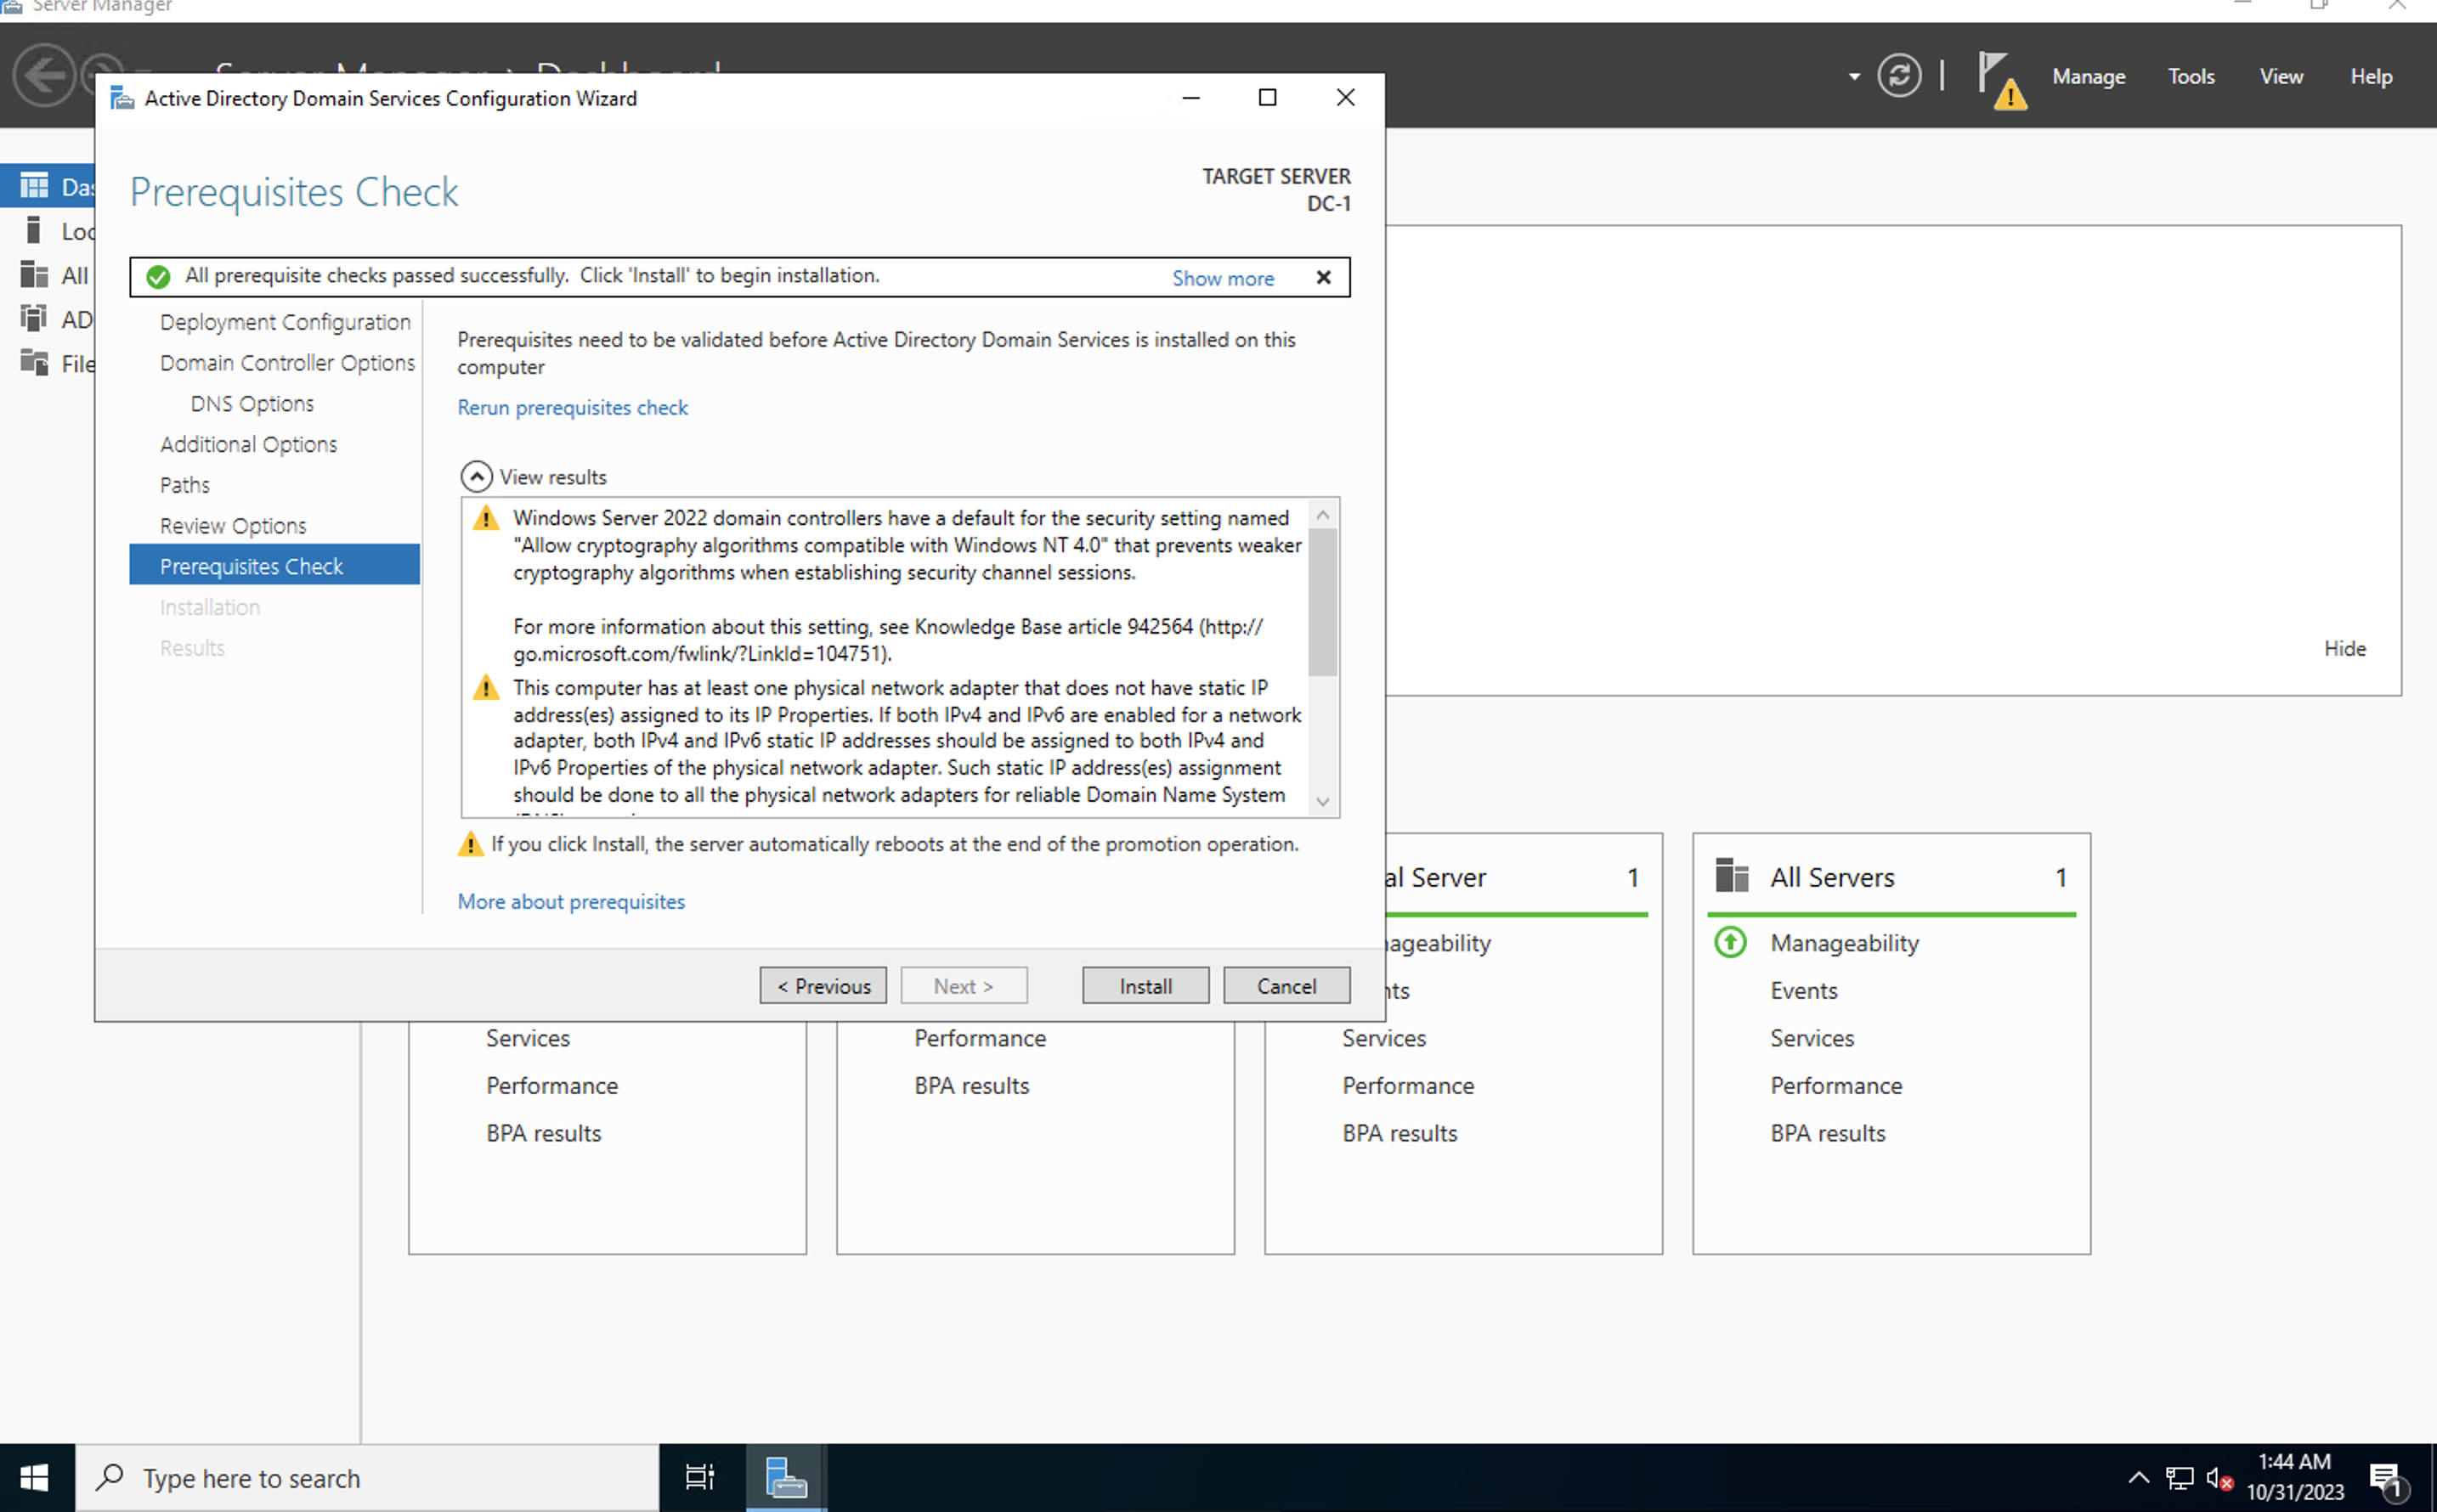Click the taskbar search box
2437x1512 pixels.
366,1477
